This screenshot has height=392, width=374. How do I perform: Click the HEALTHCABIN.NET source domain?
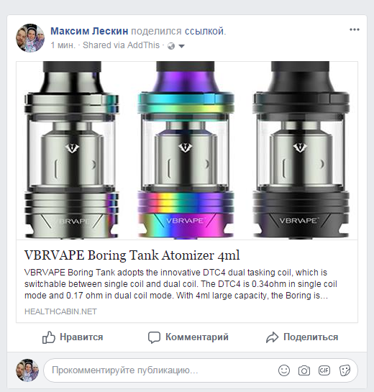click(60, 311)
